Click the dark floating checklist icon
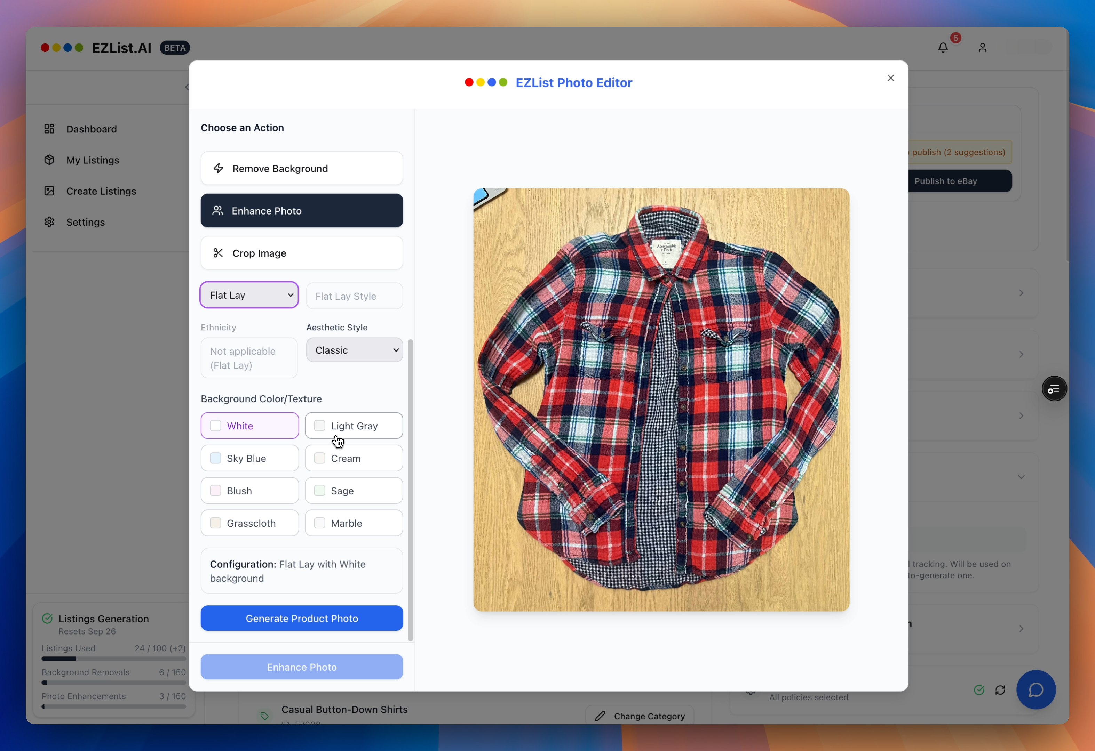Image resolution: width=1095 pixels, height=751 pixels. click(x=1054, y=389)
